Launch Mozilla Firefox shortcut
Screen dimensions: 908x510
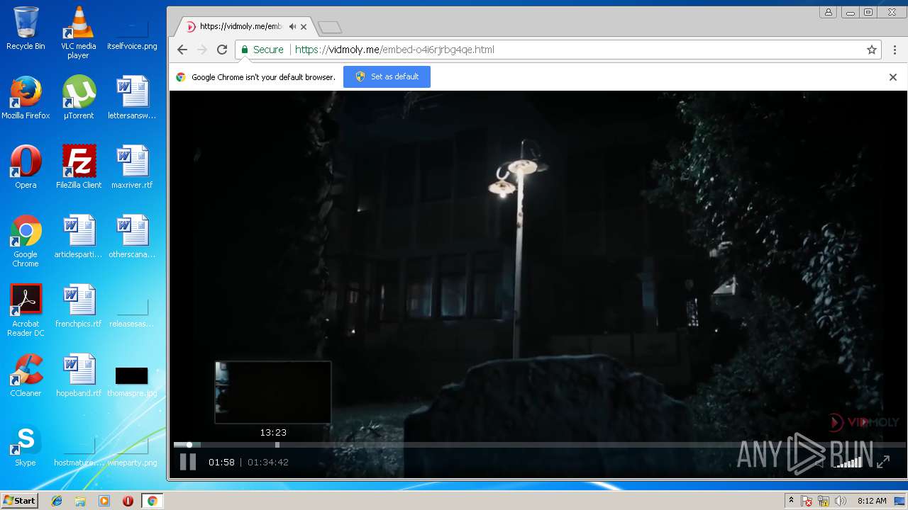coord(26,98)
